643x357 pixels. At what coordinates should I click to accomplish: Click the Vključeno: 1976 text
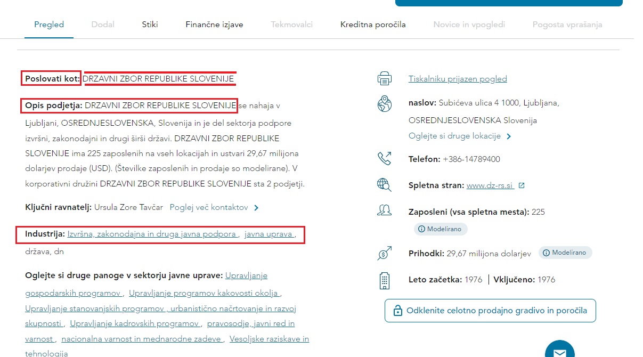tap(524, 279)
